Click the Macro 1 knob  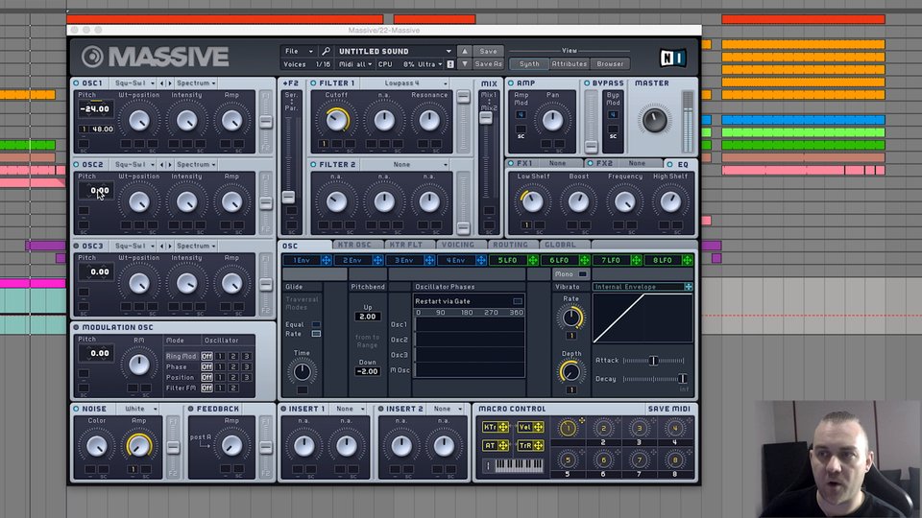pyautogui.click(x=568, y=428)
